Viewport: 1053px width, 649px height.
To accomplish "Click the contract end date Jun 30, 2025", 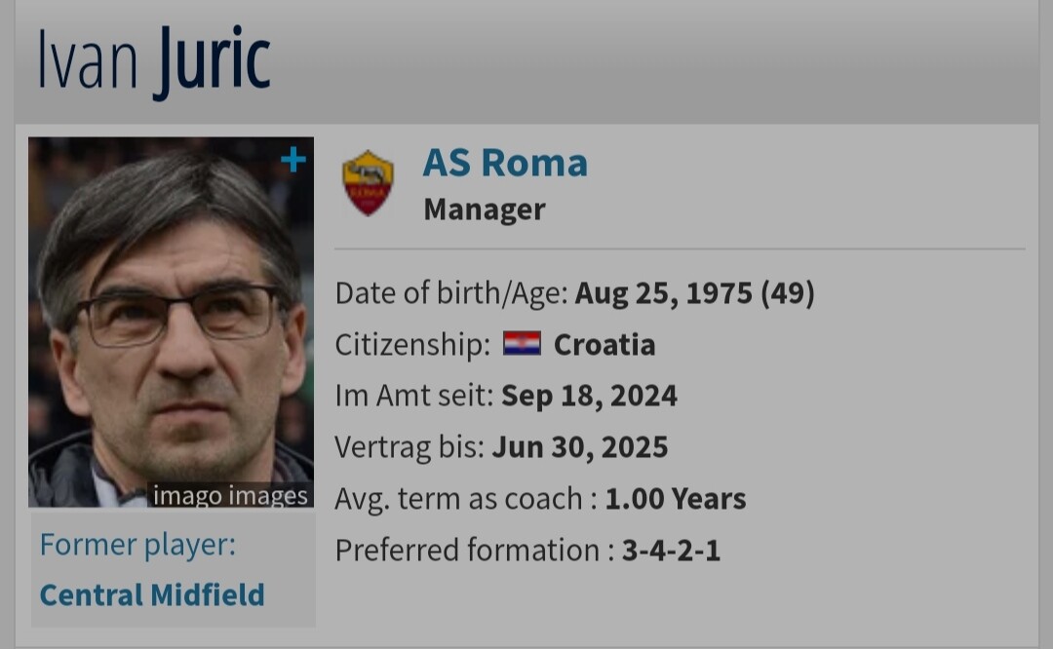I will pyautogui.click(x=580, y=447).
